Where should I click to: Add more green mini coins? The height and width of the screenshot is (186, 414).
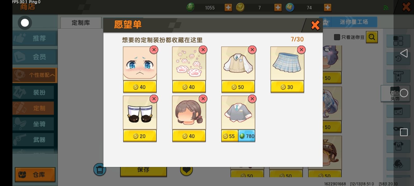coord(228,7)
